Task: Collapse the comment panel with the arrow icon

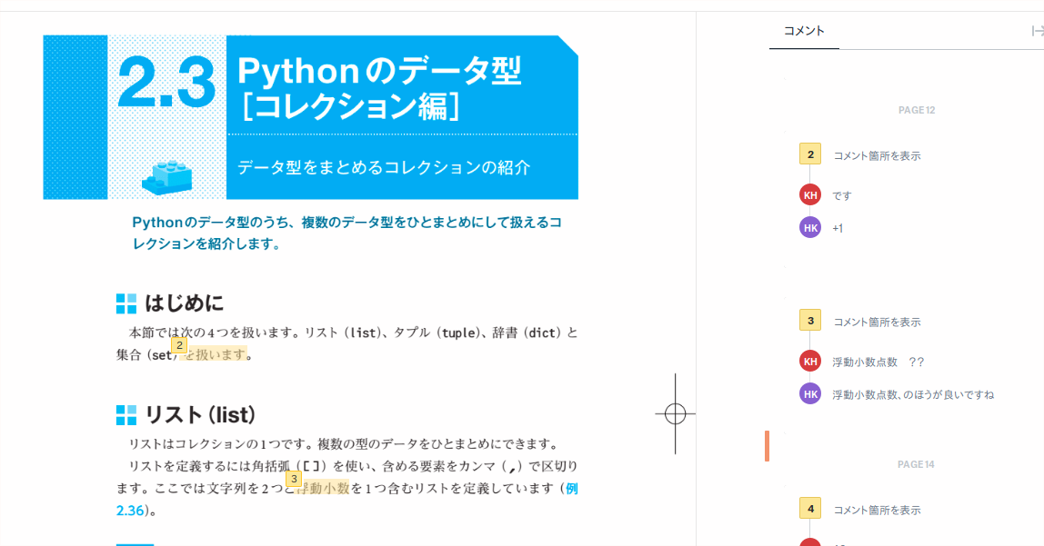Action: pos(1038,31)
